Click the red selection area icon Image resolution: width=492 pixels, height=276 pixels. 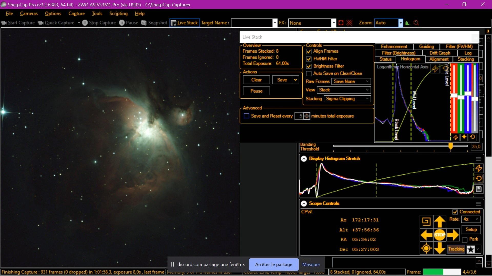341,23
